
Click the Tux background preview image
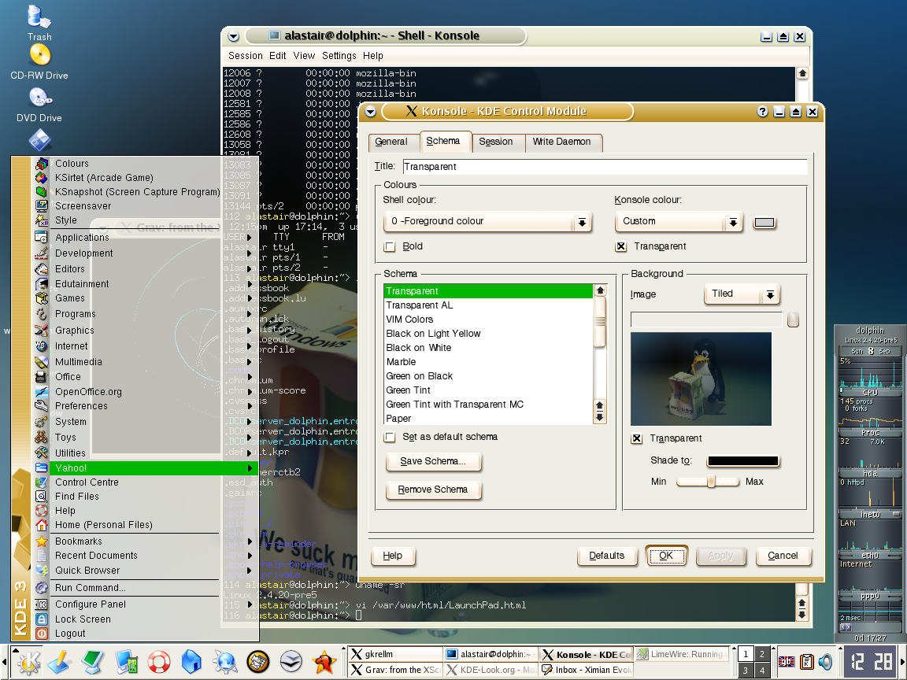point(701,379)
